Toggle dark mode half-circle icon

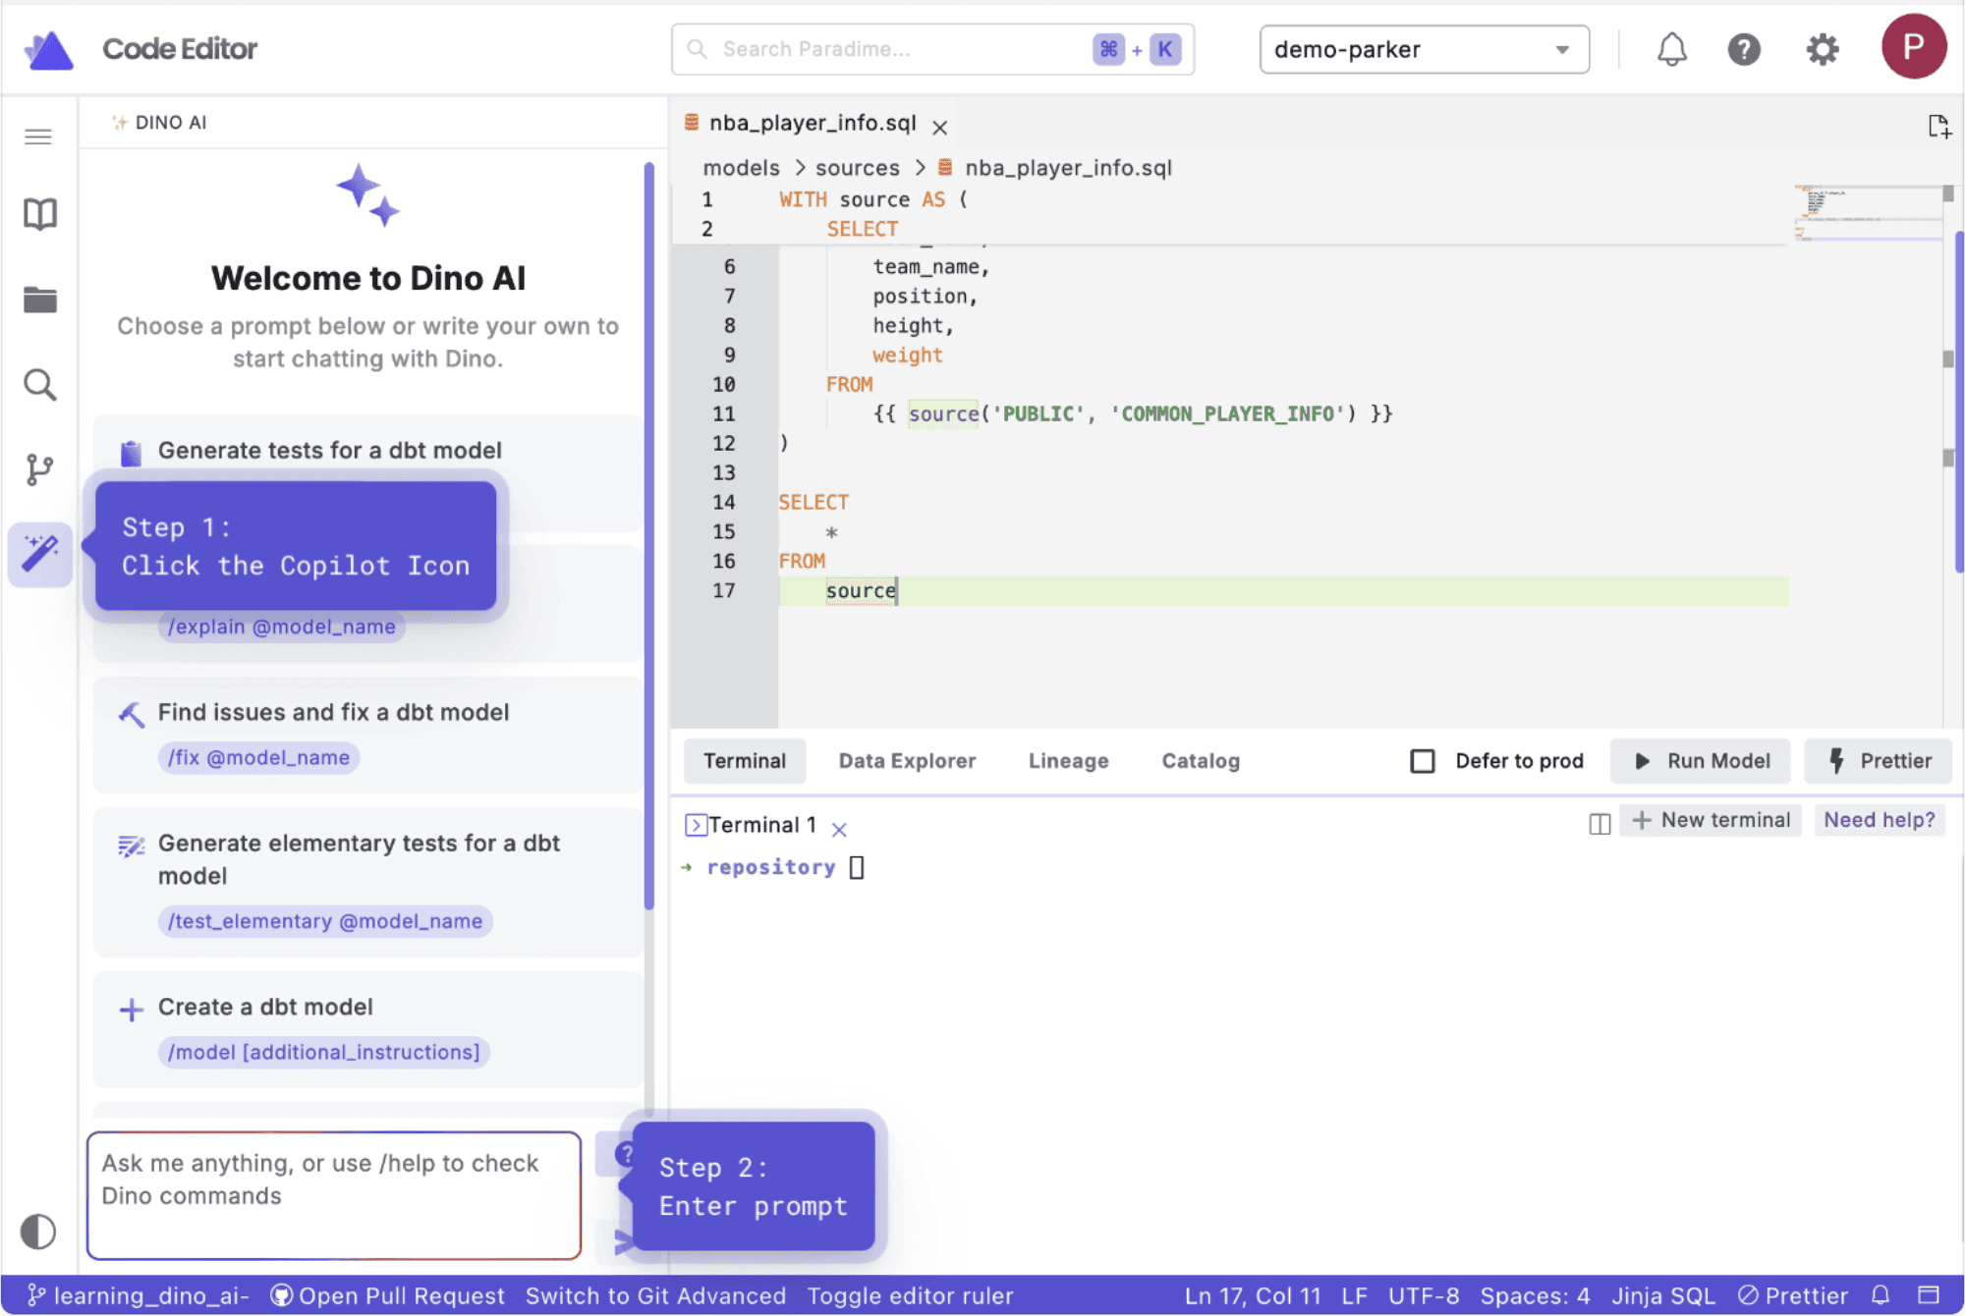coord(38,1232)
